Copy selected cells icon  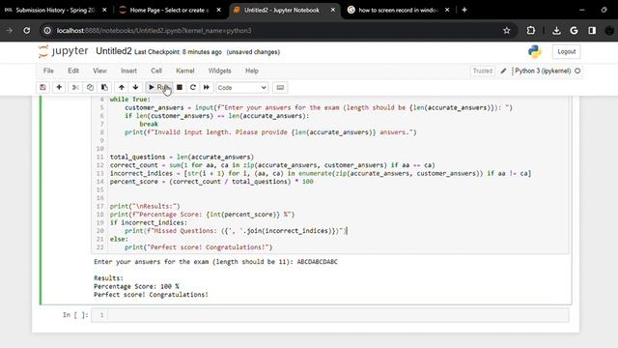pyautogui.click(x=90, y=87)
